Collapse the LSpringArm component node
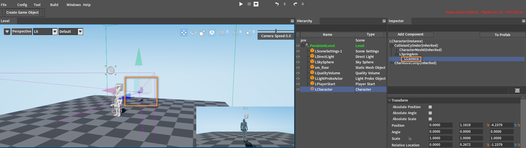 pos(397,54)
